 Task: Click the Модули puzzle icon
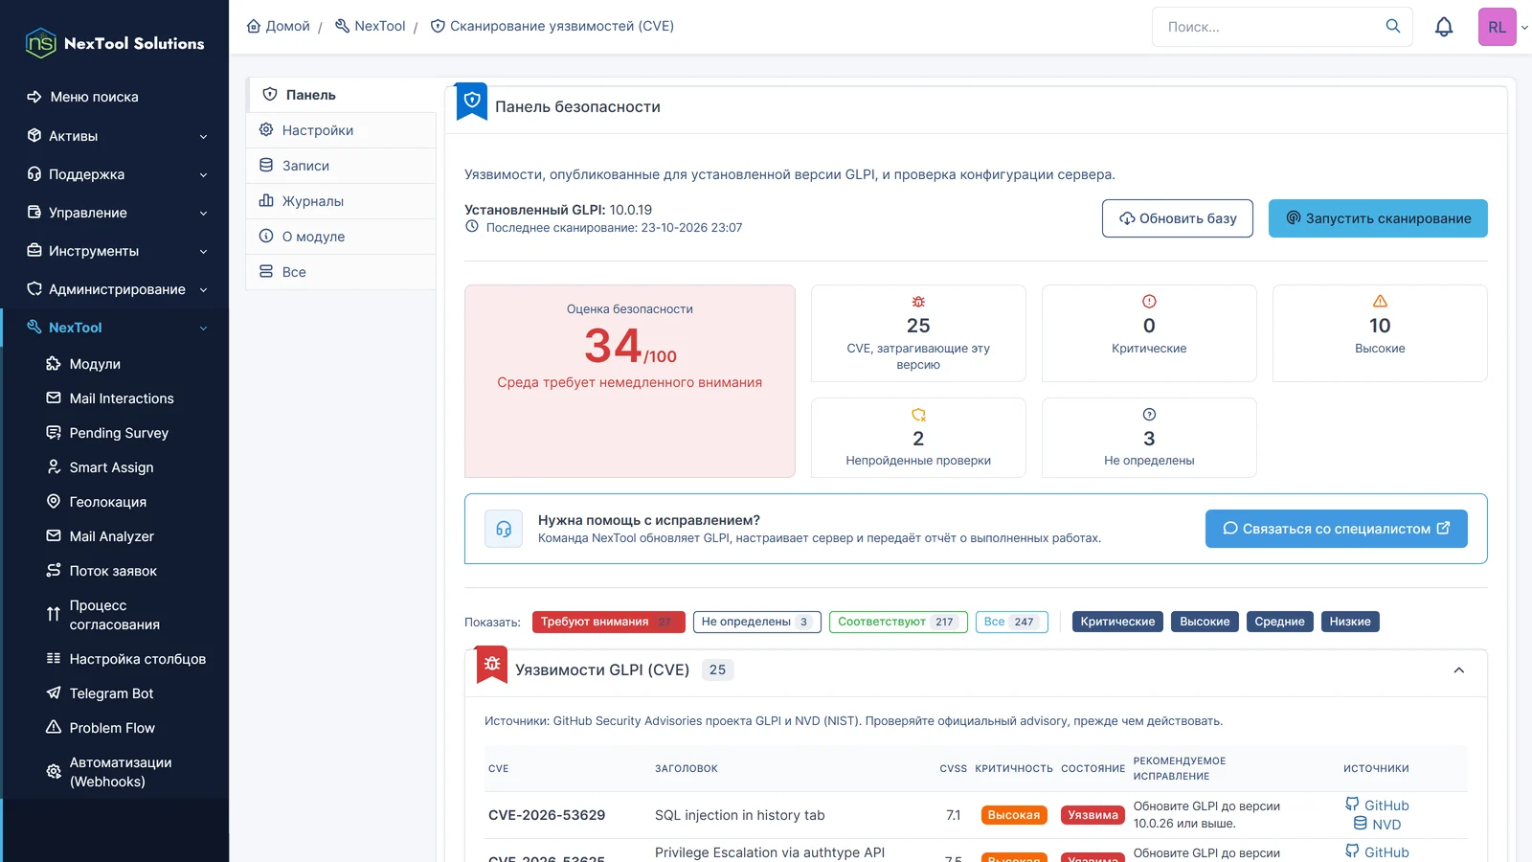tap(54, 363)
